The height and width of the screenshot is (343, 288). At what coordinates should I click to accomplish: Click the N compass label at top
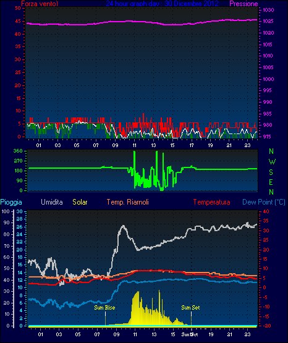pyautogui.click(x=271, y=151)
